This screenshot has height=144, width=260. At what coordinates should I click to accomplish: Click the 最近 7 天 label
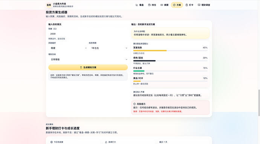[163, 142]
